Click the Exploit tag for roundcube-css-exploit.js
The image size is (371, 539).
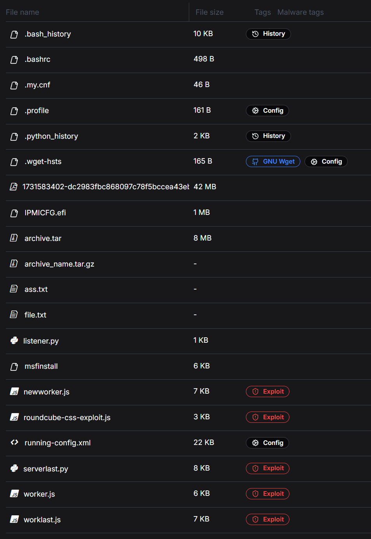(268, 417)
